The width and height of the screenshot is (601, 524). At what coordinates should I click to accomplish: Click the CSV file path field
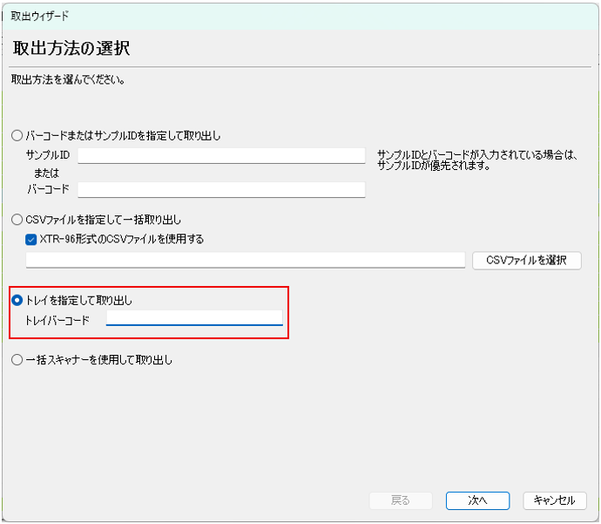[246, 260]
